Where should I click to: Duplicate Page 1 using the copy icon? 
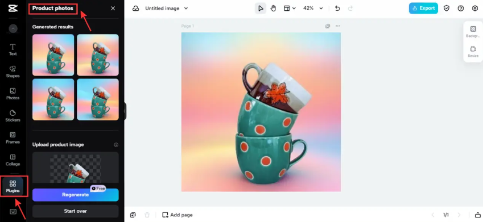[328, 26]
